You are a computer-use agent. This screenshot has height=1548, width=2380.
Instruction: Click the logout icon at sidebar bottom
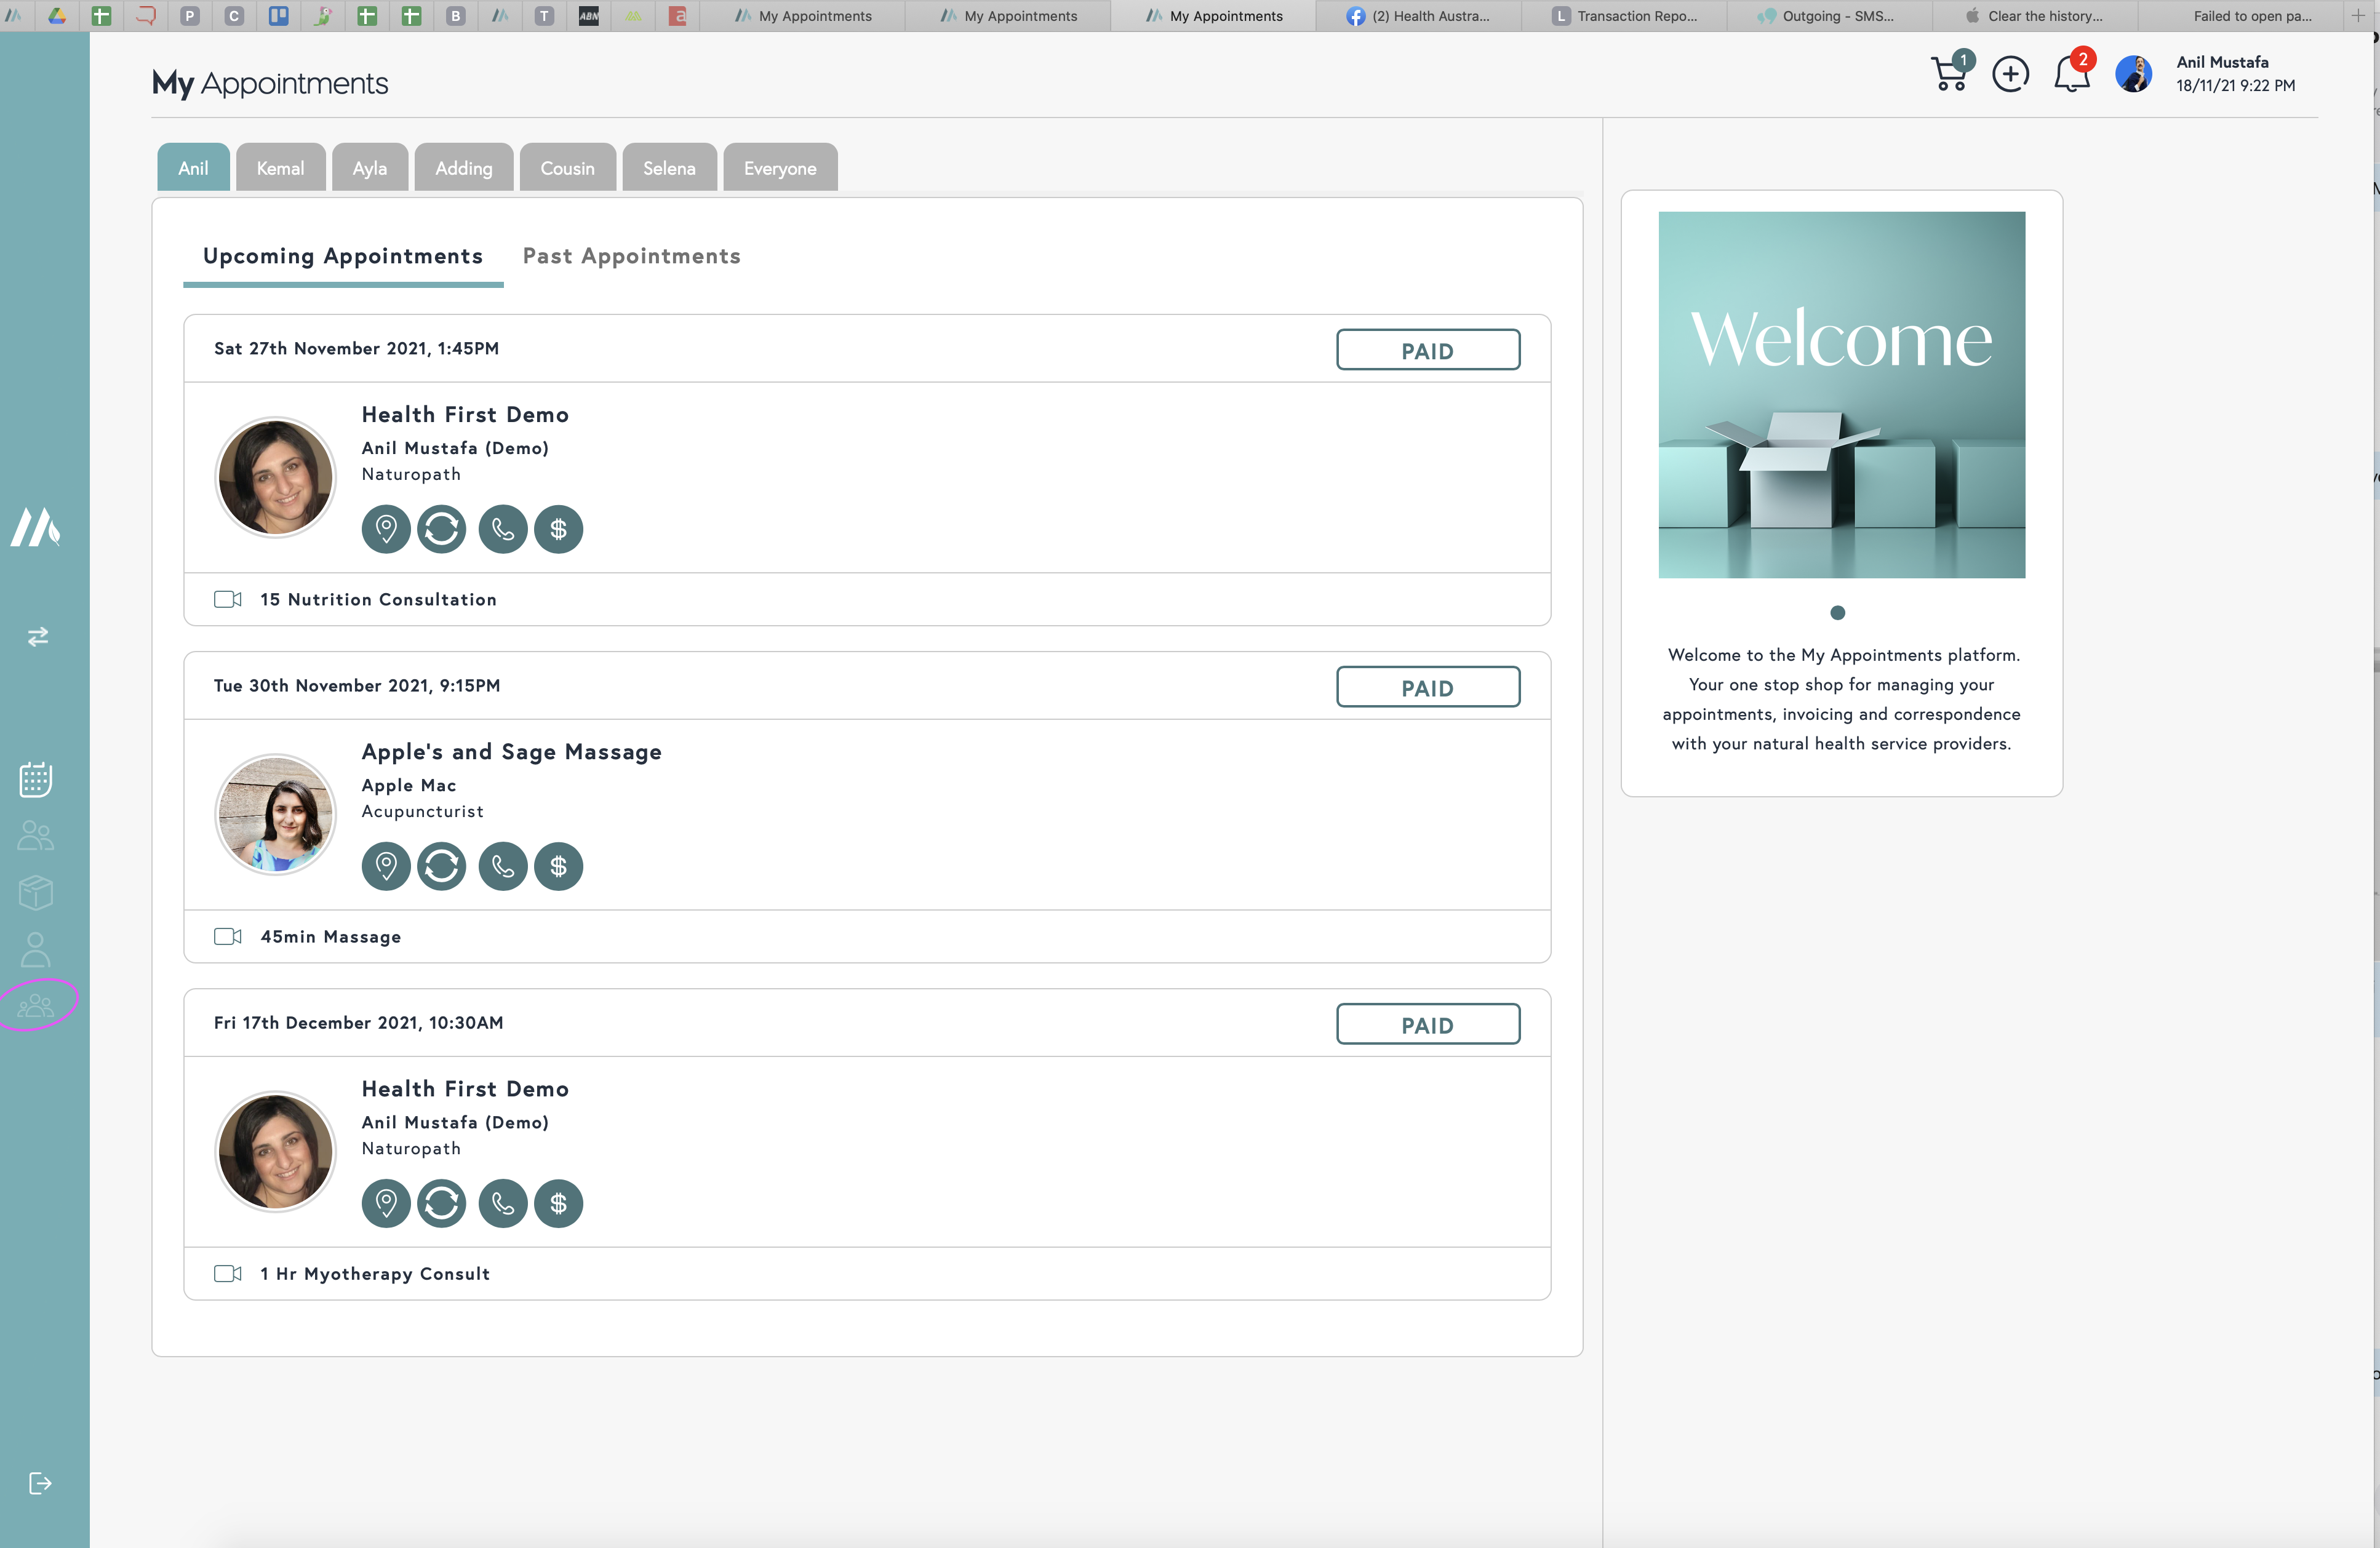click(40, 1483)
